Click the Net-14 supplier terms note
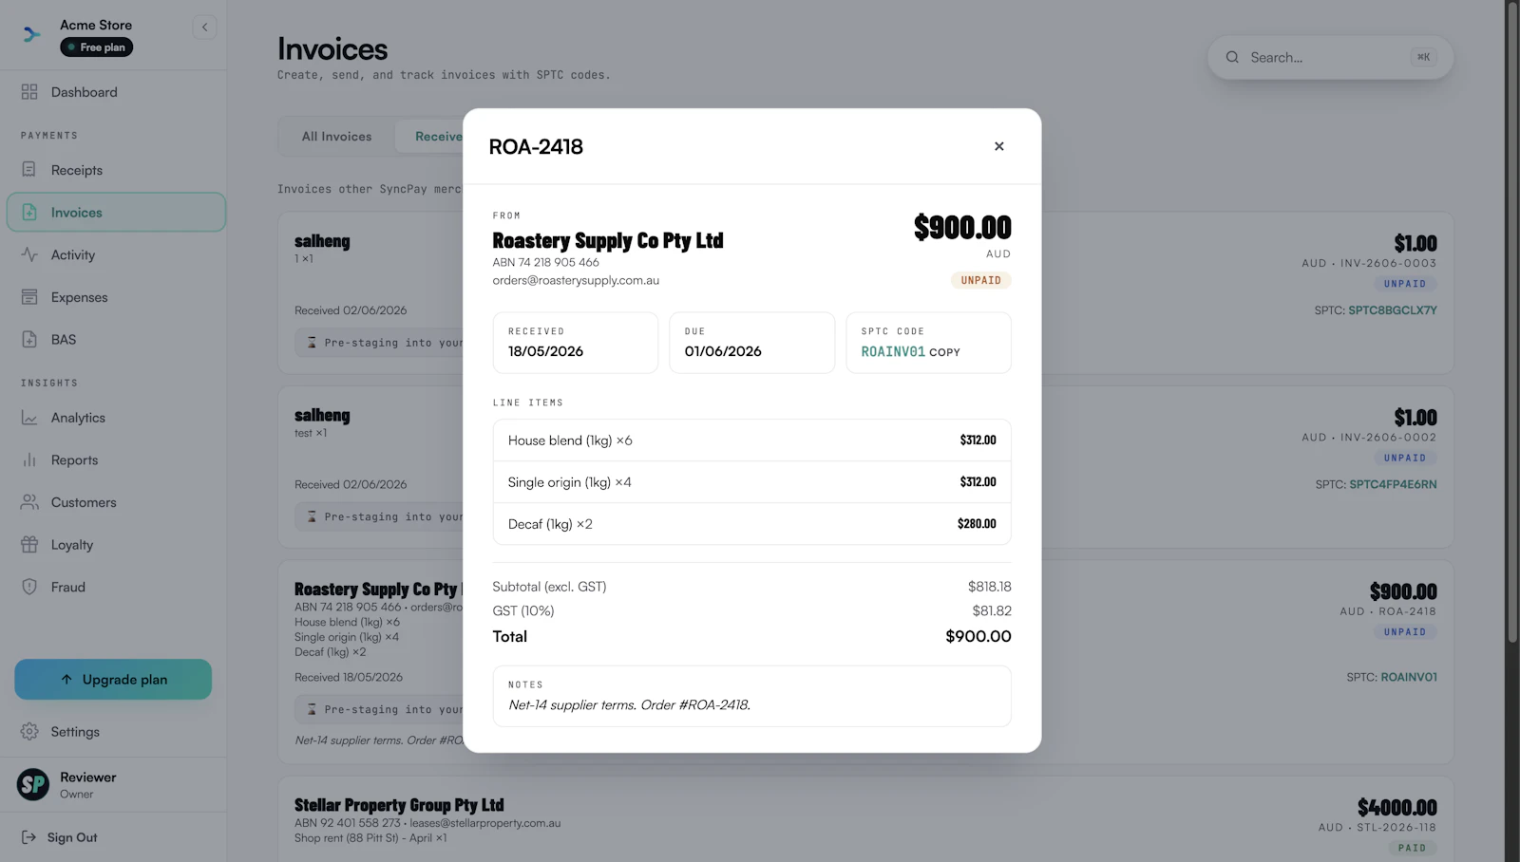 [x=629, y=704]
